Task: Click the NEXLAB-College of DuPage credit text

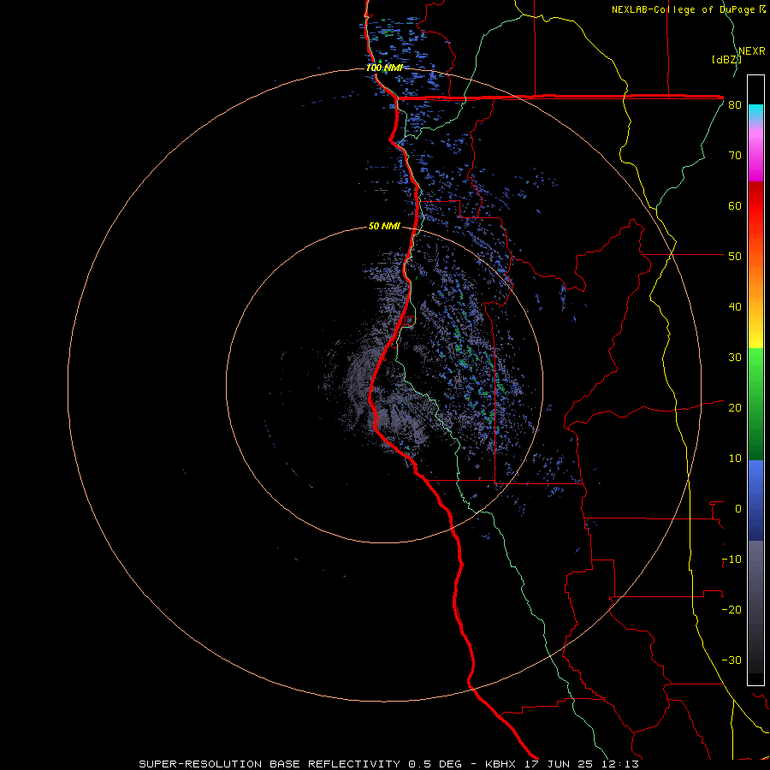Action: (683, 9)
